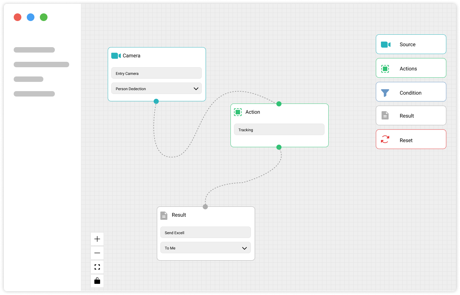460x295 pixels.
Task: Open the Person Dedection dropdown
Action: point(156,89)
